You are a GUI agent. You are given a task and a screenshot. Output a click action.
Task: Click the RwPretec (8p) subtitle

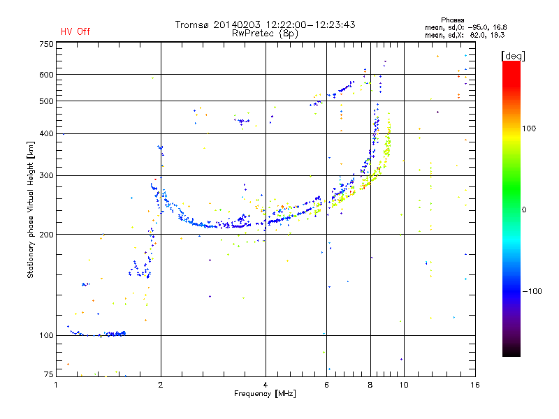265,34
